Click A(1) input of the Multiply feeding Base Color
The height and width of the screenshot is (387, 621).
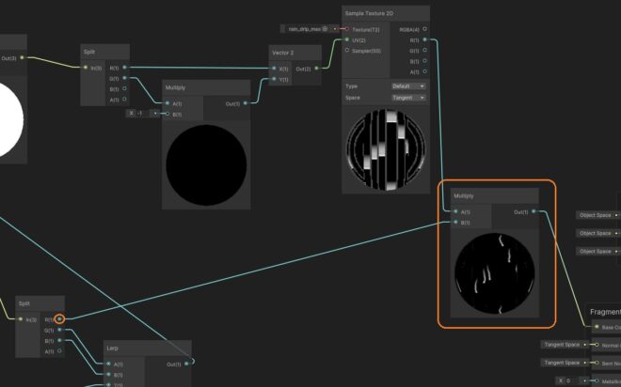coord(455,211)
